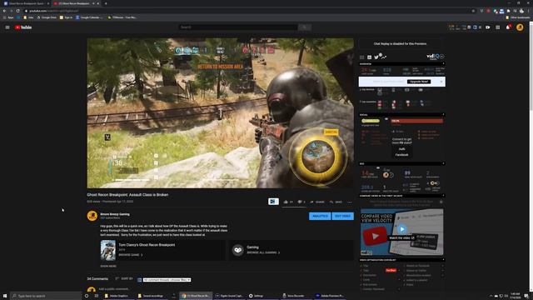Collapse the Video Optimization Checklist section
Screen dimensions: 533x300
[443, 260]
